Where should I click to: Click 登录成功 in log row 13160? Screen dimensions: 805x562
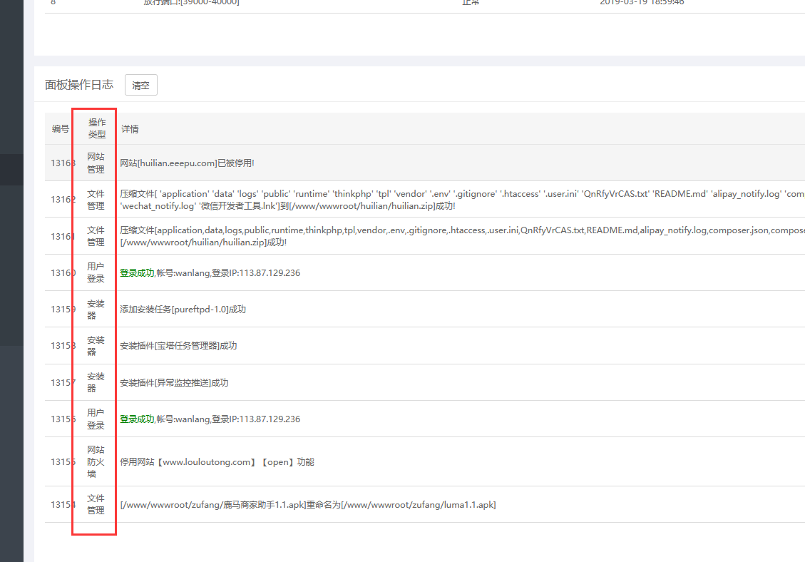click(137, 272)
